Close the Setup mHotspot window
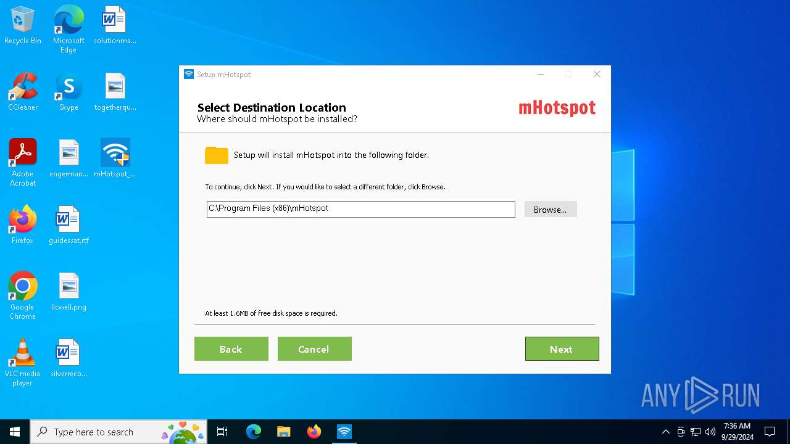790x444 pixels. [596, 74]
